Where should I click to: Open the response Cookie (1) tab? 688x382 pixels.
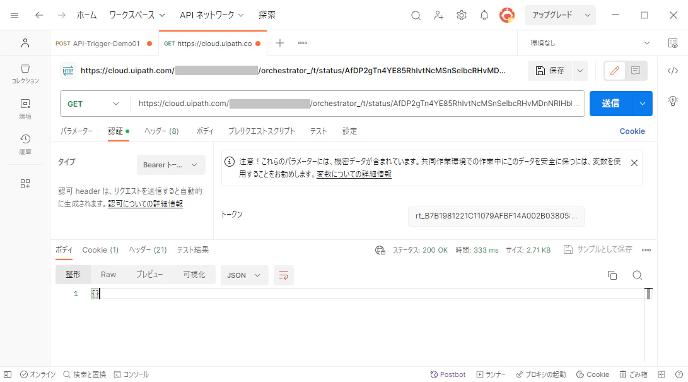pyautogui.click(x=100, y=250)
